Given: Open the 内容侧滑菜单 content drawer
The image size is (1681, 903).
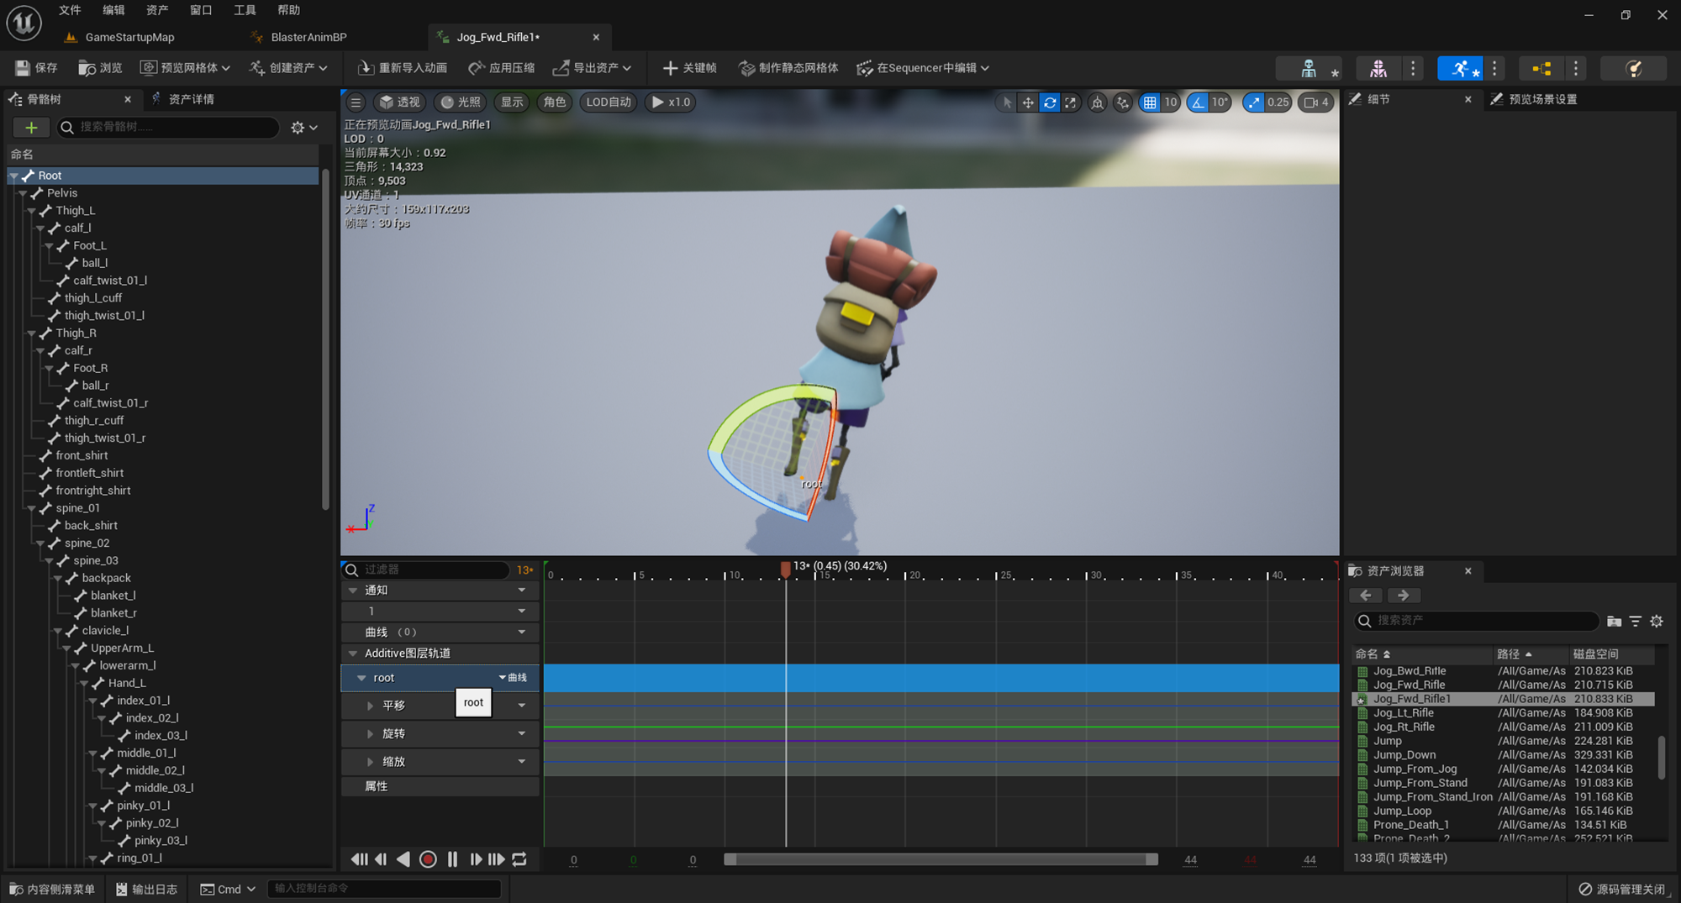Looking at the screenshot, I should click(x=52, y=890).
